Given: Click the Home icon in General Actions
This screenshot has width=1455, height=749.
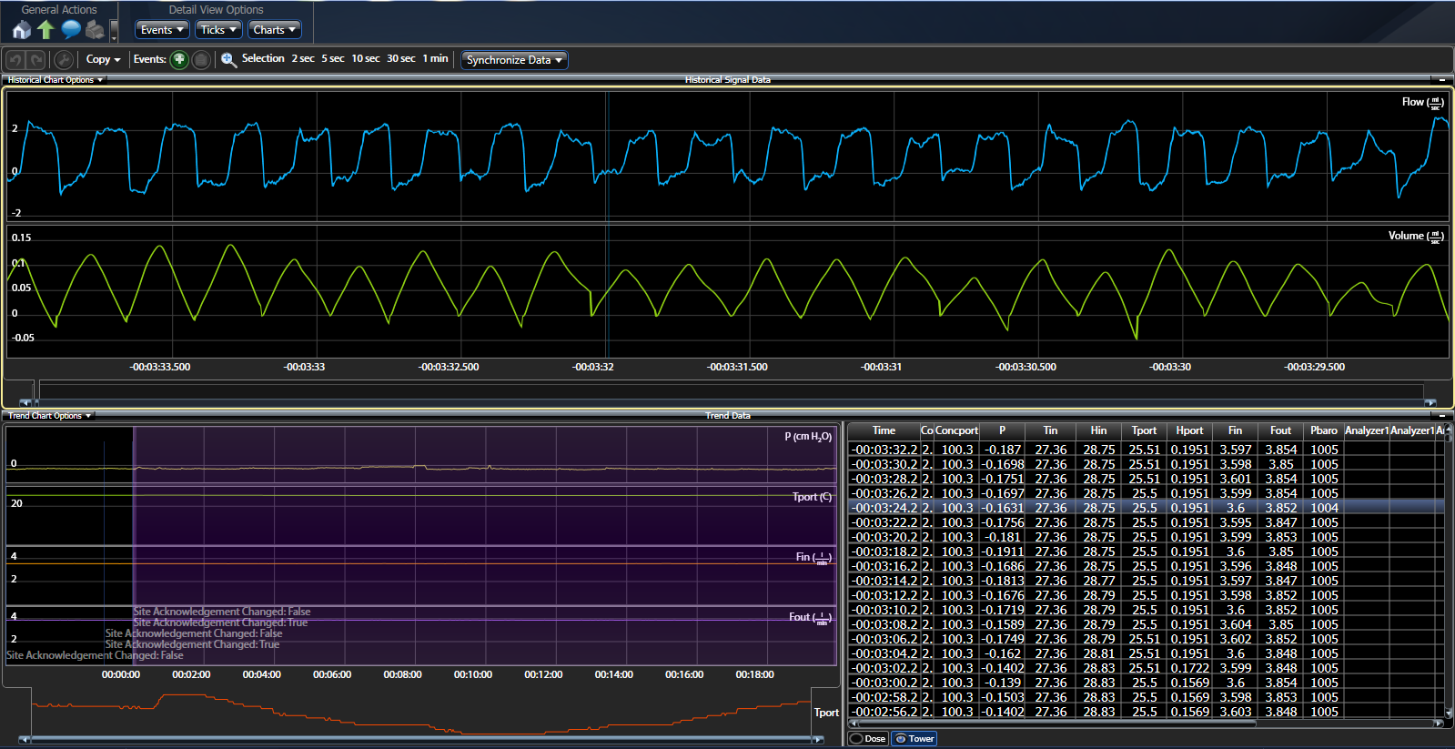Looking at the screenshot, I should click(22, 30).
